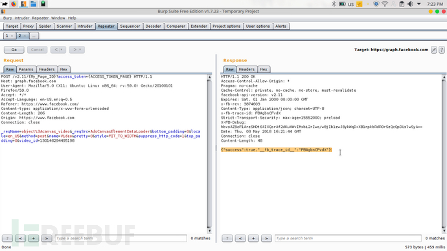The width and height of the screenshot is (447, 251).
Task: Go to previous match in request search
Action: tap(20, 238)
